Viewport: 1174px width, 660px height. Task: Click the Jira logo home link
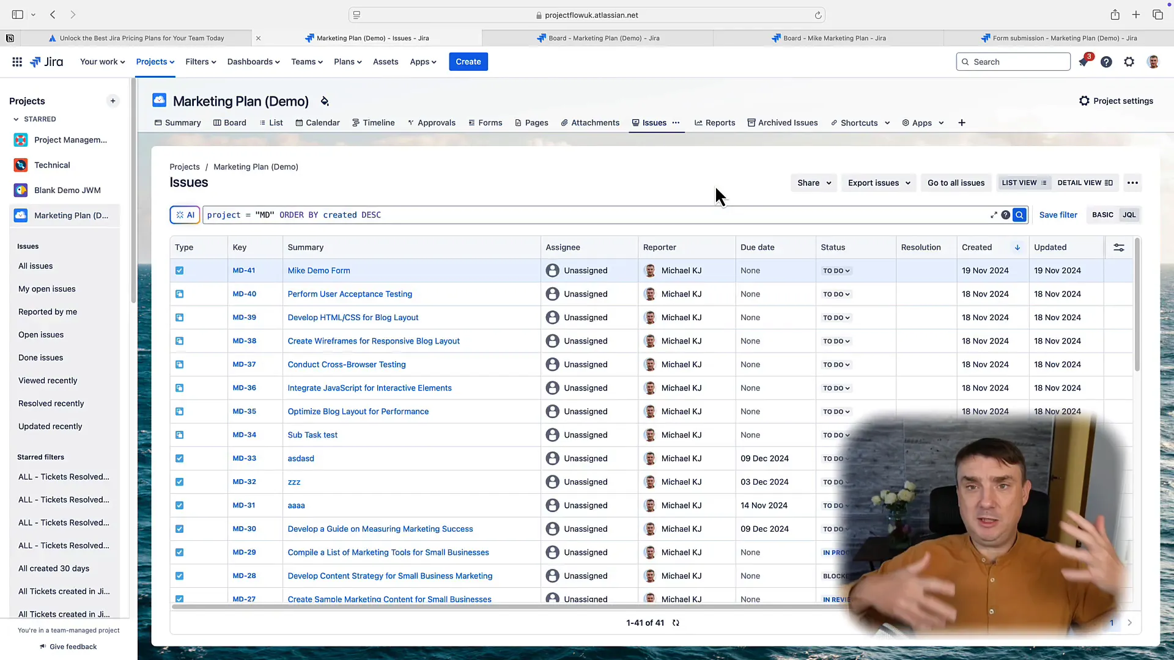[46, 62]
